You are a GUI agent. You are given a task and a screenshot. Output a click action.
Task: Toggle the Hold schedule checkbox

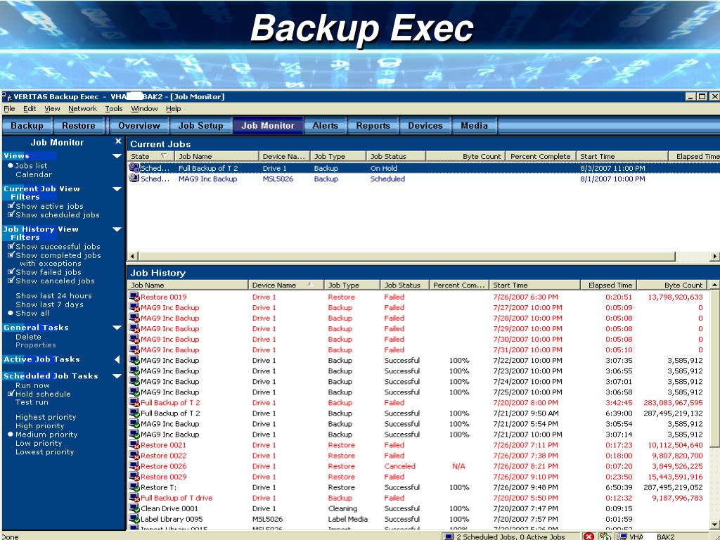[11, 394]
